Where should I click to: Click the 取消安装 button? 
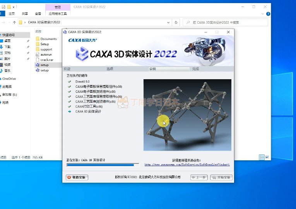77,177
